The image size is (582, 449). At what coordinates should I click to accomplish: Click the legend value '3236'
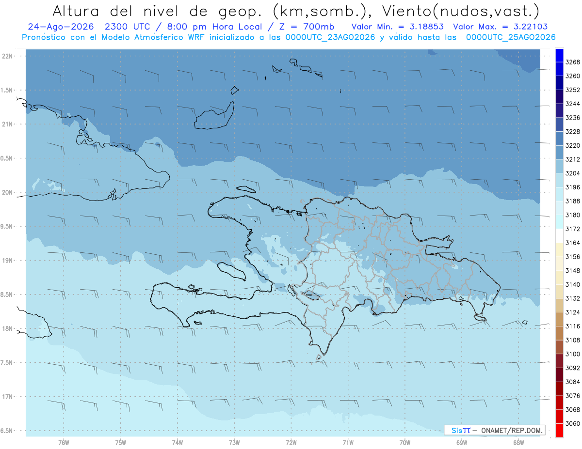click(573, 117)
